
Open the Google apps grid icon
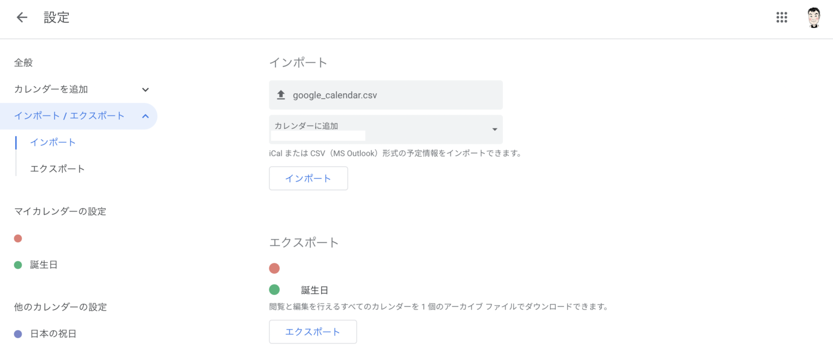781,17
